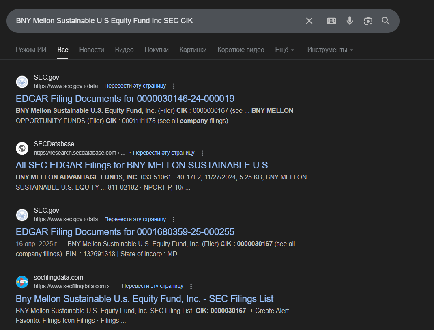Click the SECDatabase globe favicon
The image size is (434, 330).
(x=22, y=148)
